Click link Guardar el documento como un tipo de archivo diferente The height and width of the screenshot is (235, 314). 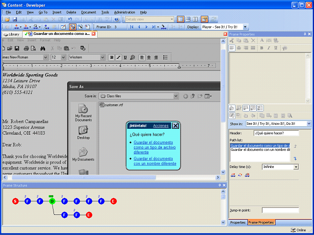pos(155,147)
